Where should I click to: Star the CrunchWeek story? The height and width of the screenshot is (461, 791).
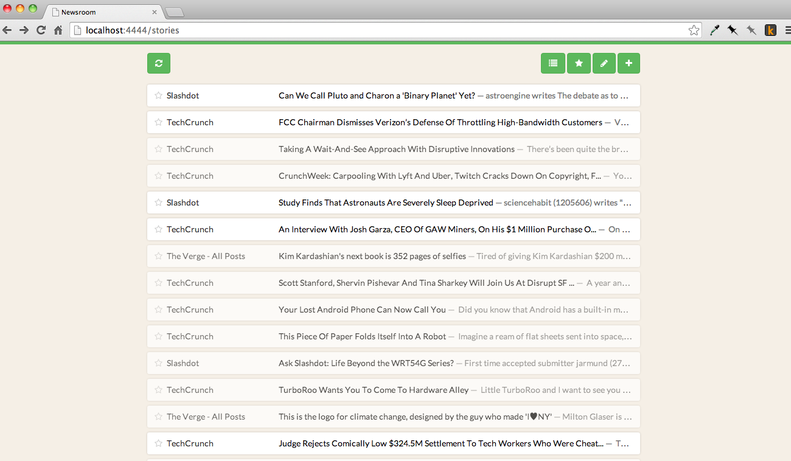click(158, 176)
